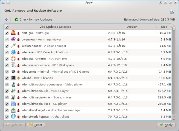
Task: Uncheck the kcolorchooser update checkbox
Action: [x=7, y=46]
